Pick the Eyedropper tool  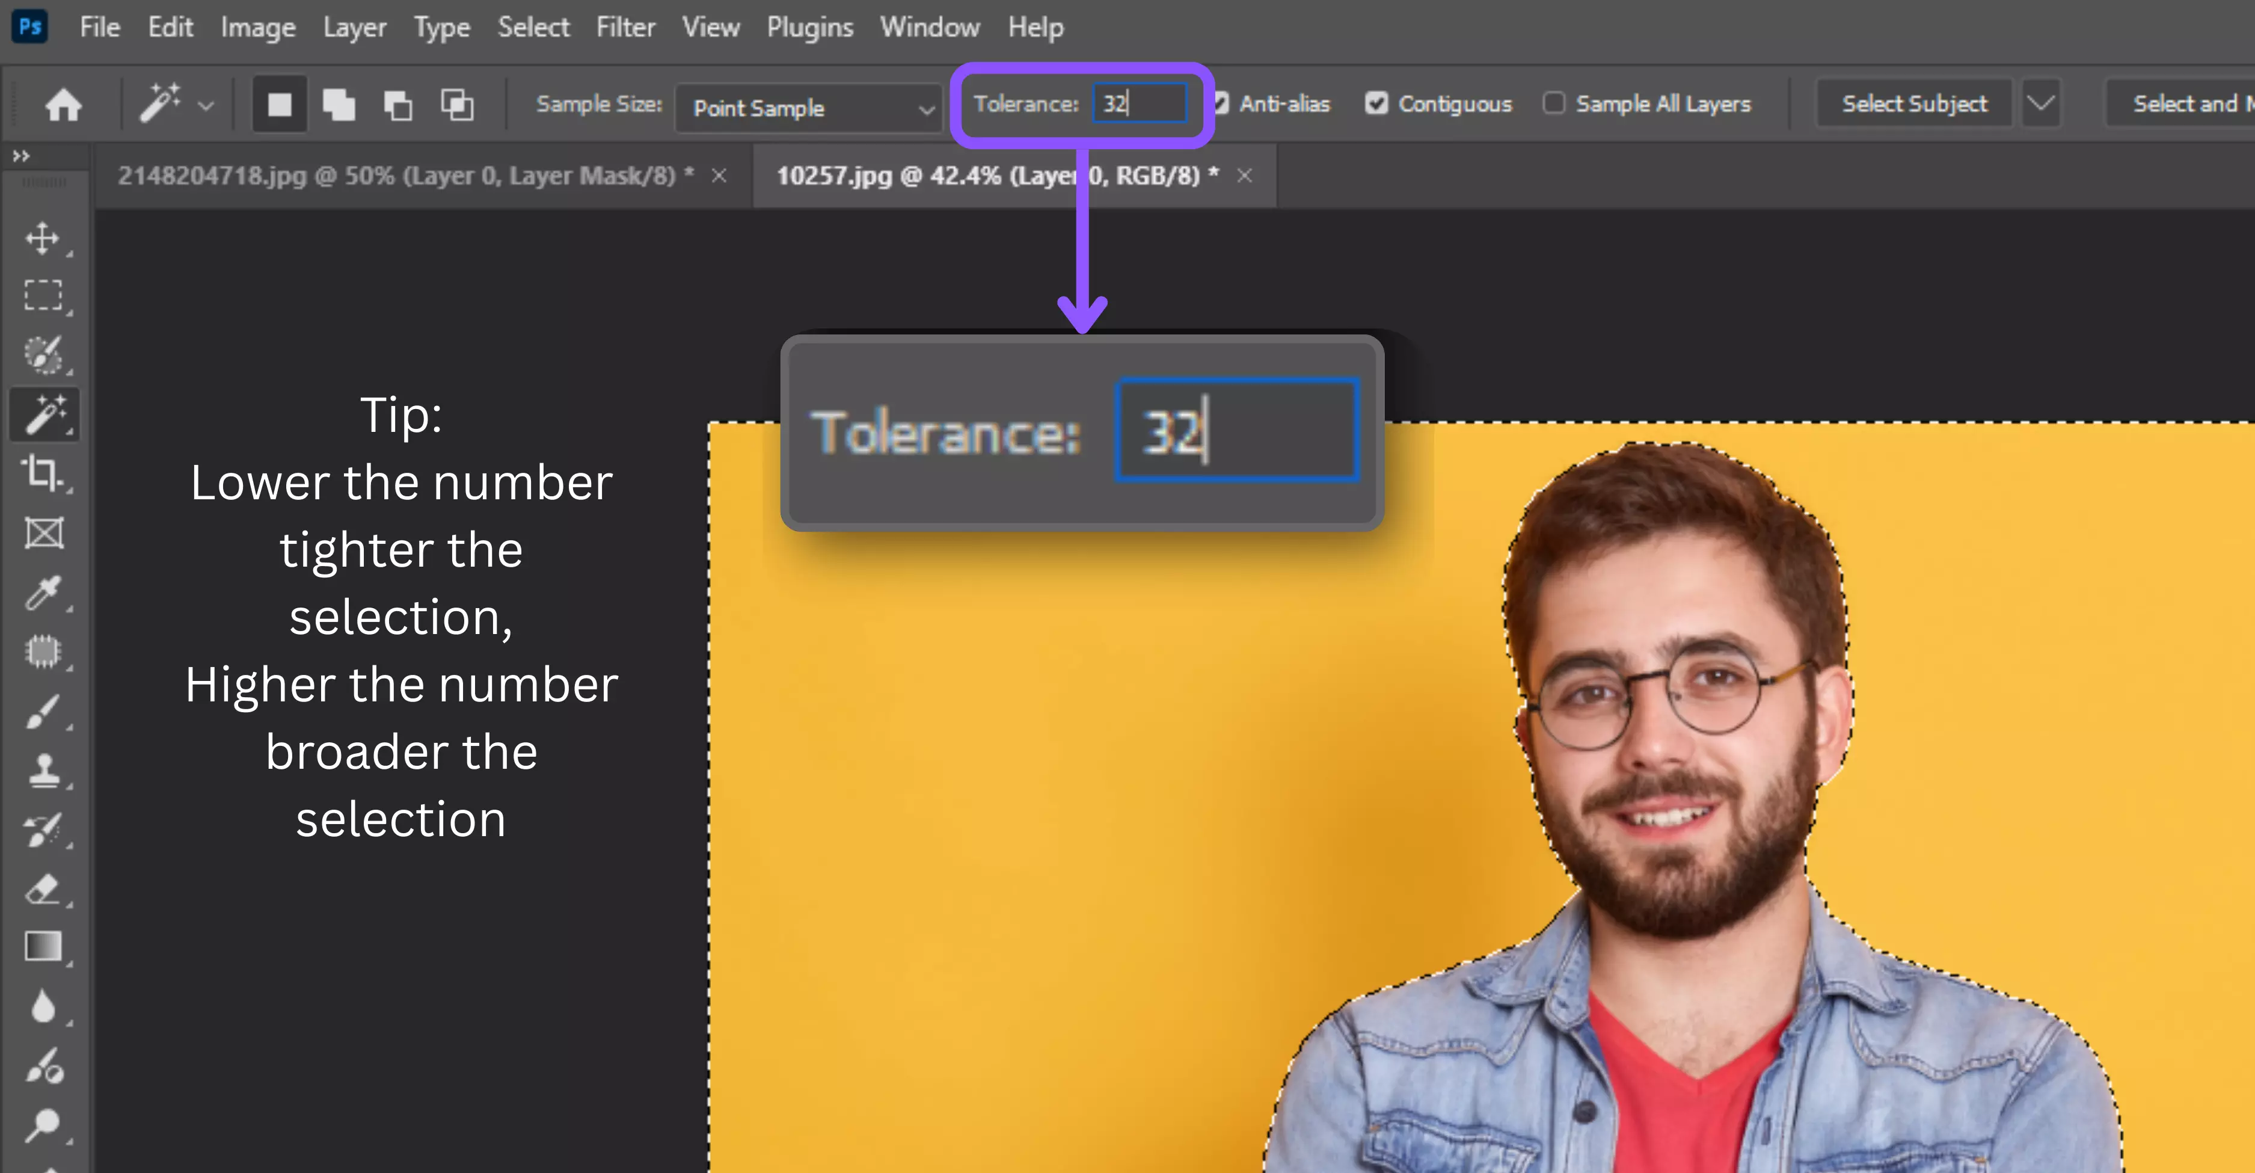click(44, 594)
